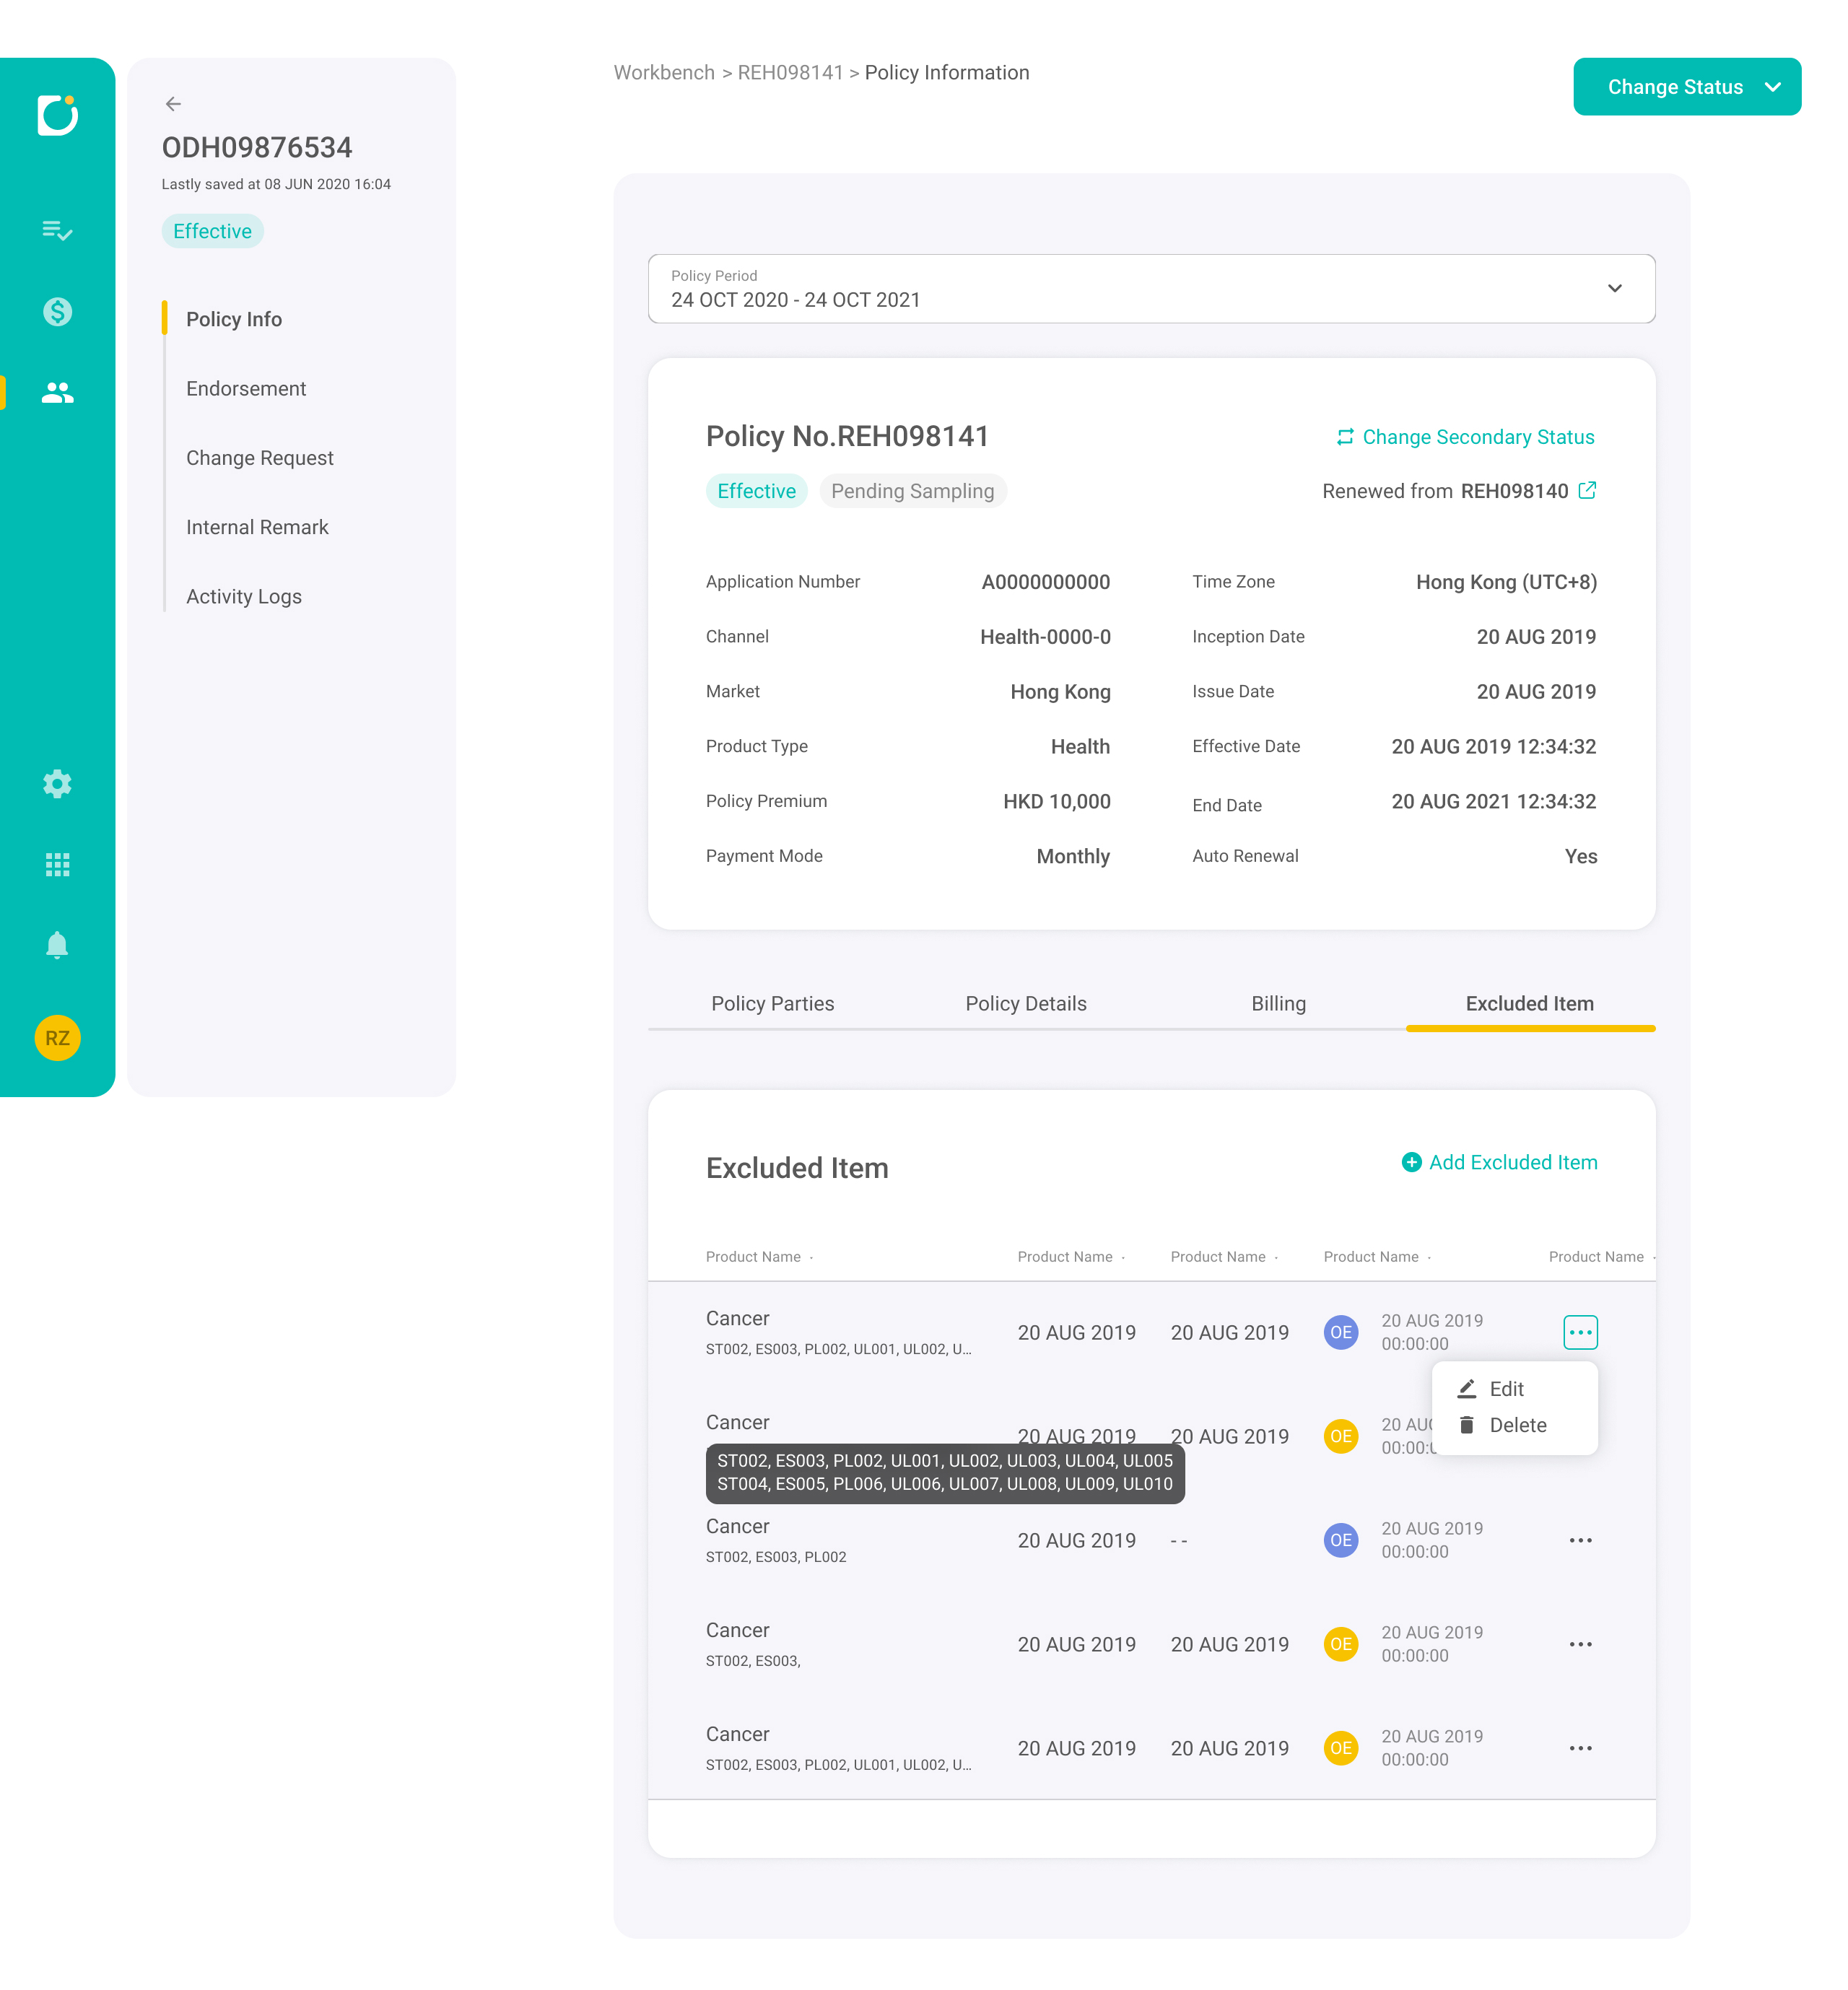The height and width of the screenshot is (1990, 1848).
Task: Open the settings gear in sidebar
Action: click(x=57, y=784)
